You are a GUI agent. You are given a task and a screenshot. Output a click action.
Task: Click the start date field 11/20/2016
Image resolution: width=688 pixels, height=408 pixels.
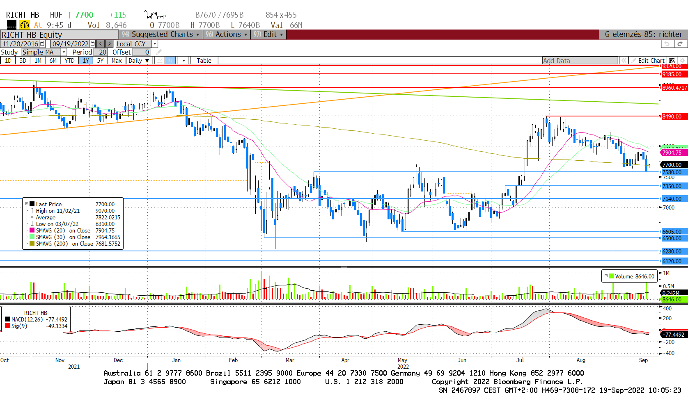(x=20, y=44)
